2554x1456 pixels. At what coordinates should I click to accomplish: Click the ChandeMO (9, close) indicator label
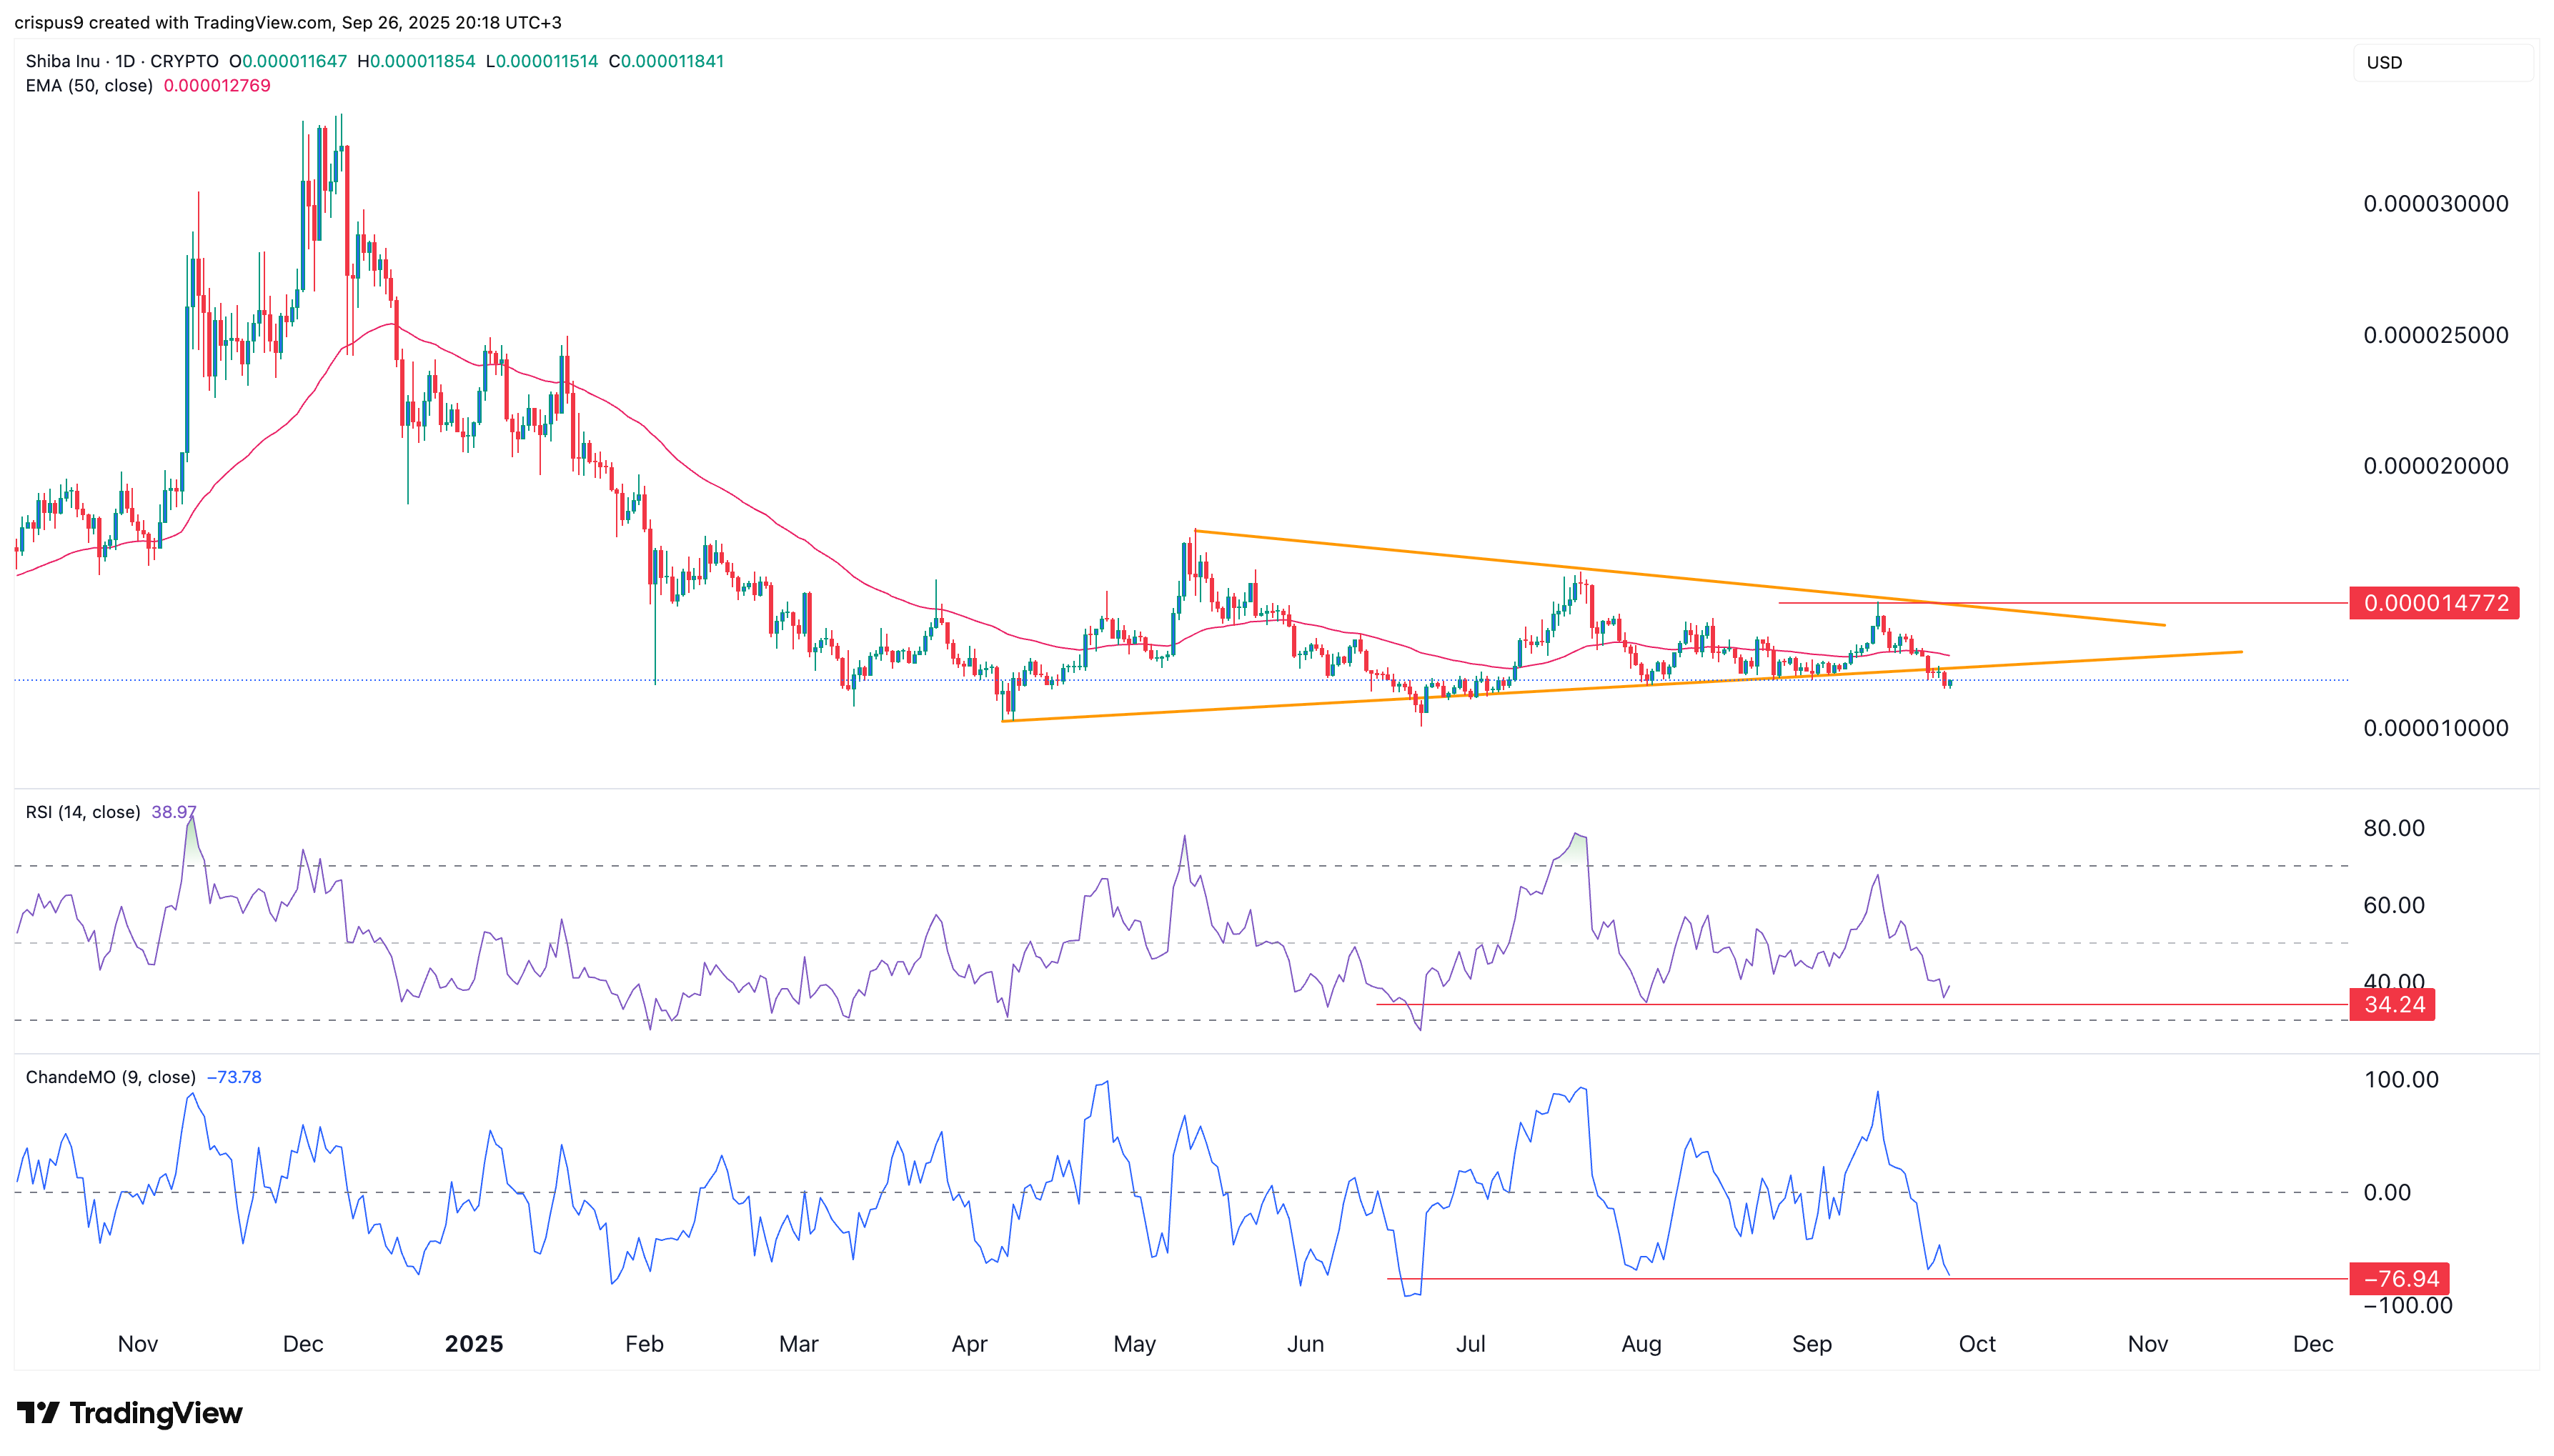[x=110, y=1077]
